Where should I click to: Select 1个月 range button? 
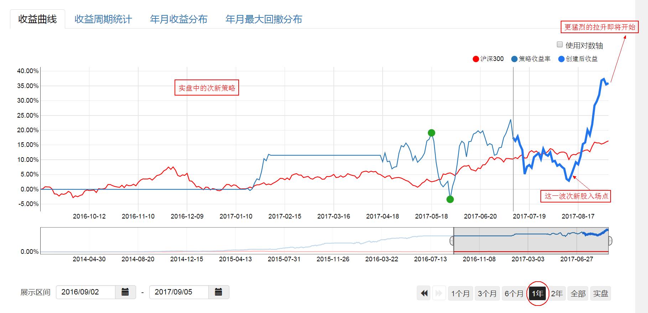coord(461,293)
